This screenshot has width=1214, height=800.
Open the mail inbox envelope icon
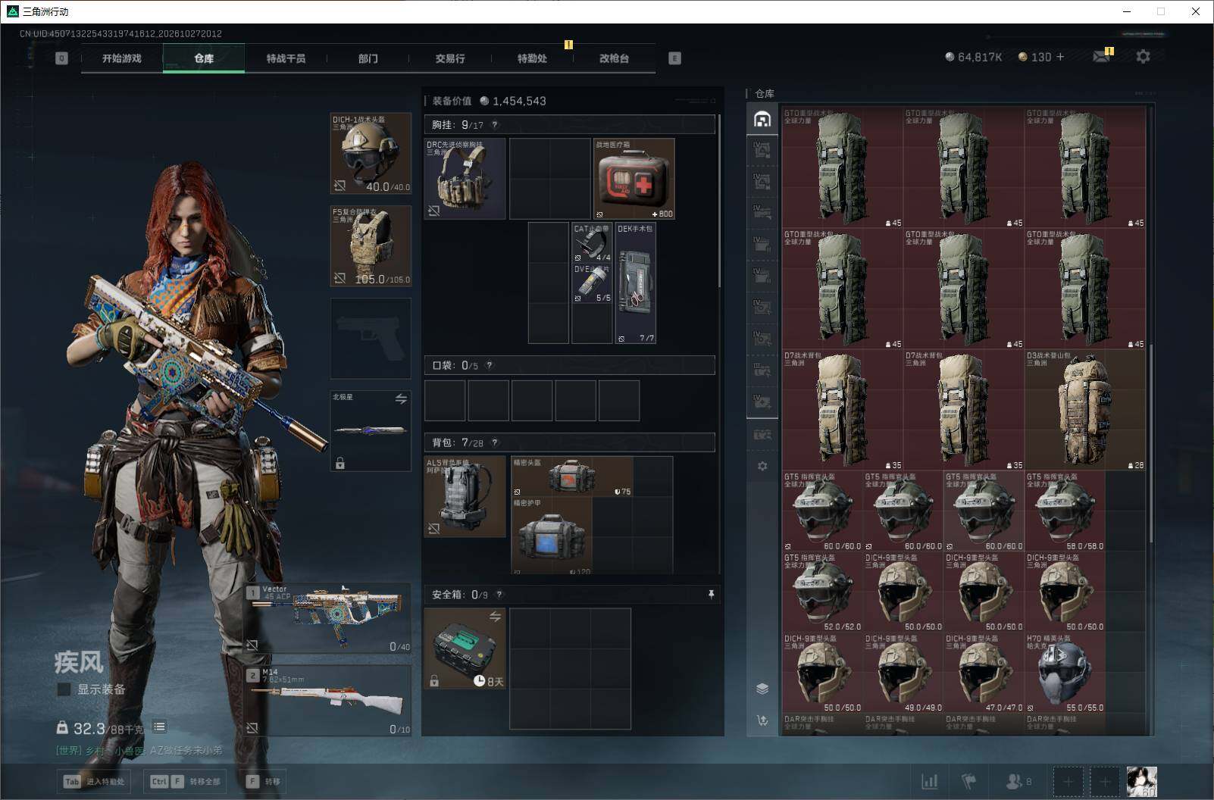click(x=1101, y=57)
